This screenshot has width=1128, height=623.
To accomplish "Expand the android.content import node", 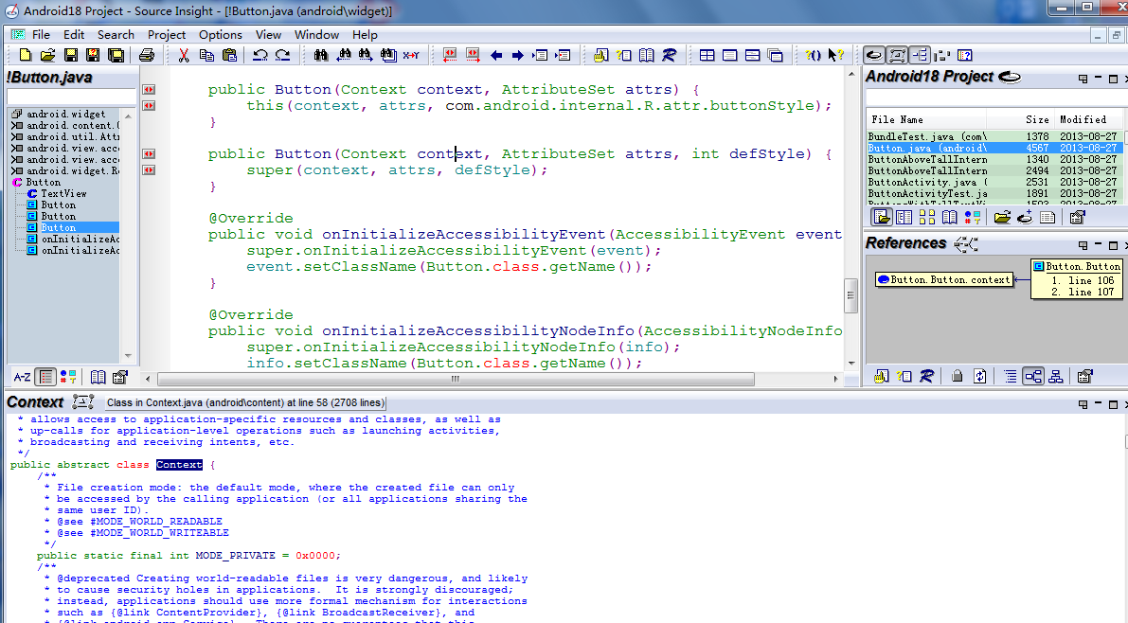I will coord(16,125).
